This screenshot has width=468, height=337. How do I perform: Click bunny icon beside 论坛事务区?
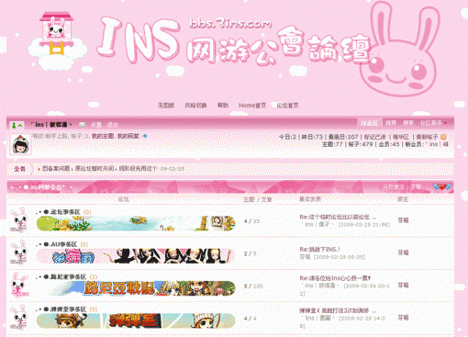pos(19,220)
